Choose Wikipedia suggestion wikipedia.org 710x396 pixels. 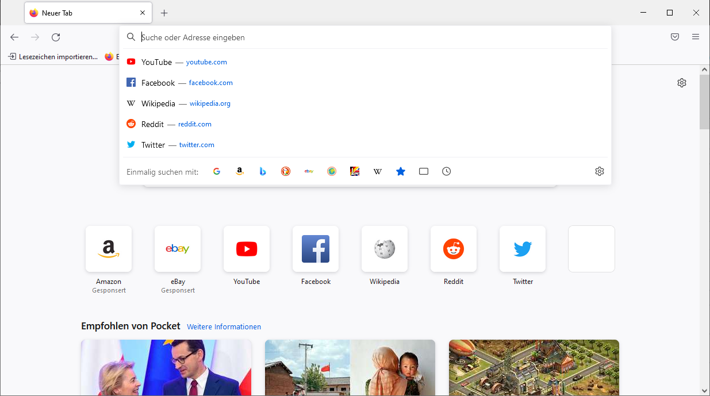366,103
